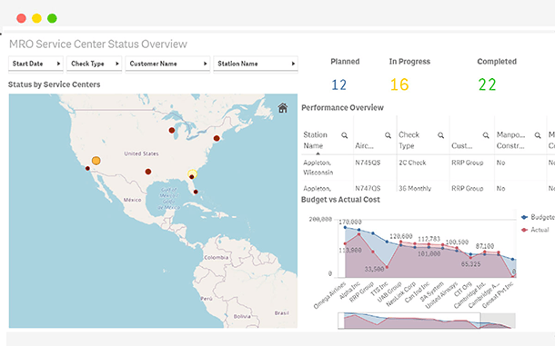Open search on the Aircraft column
555x346 pixels.
point(388,135)
